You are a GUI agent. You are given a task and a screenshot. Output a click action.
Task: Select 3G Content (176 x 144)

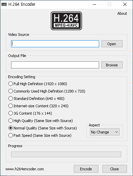30,113
